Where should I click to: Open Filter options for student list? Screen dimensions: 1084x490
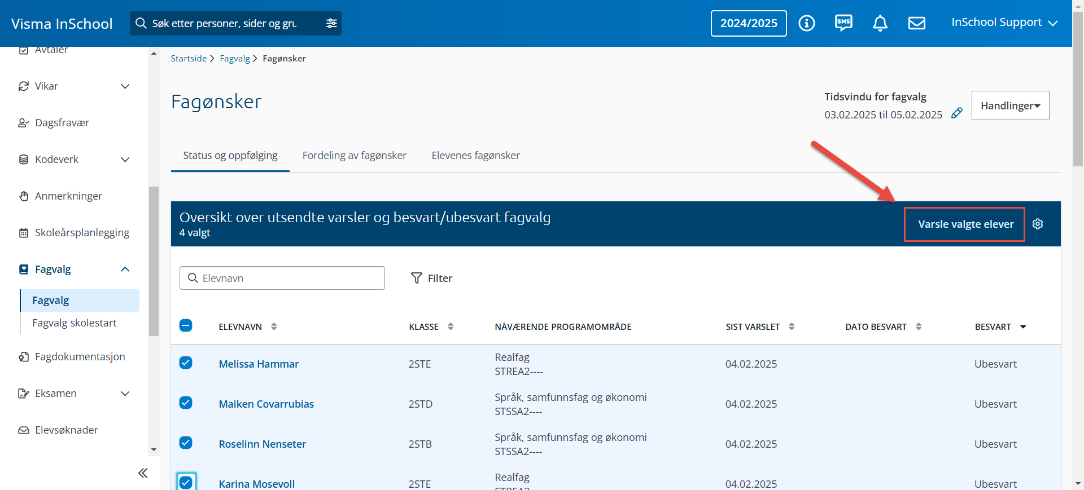coord(432,278)
